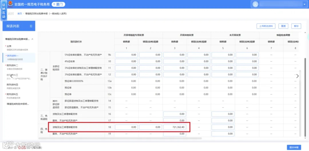Open the 征纳互动 side tab
The width and height of the screenshot is (309, 151).
pos(3,11)
